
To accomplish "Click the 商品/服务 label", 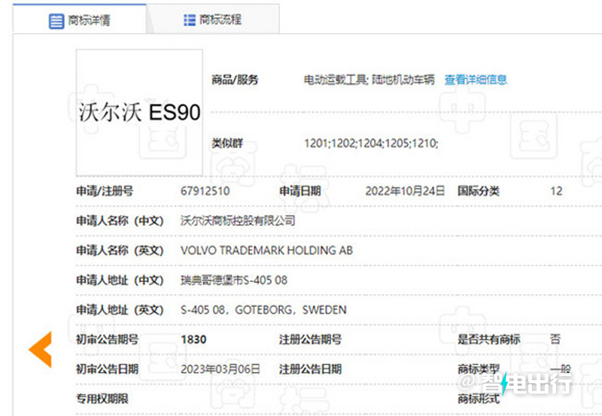I will pyautogui.click(x=235, y=80).
